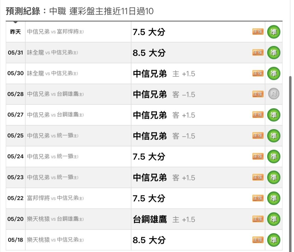Select the 05/31 date cell

tap(16, 52)
